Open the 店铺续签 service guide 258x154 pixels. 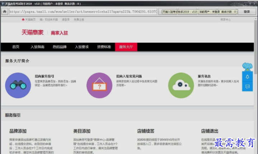pyautogui.click(x=146, y=131)
